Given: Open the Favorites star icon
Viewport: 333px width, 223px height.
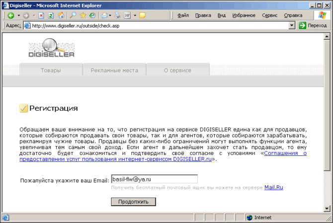Looking at the screenshot, I should click(x=83, y=15).
